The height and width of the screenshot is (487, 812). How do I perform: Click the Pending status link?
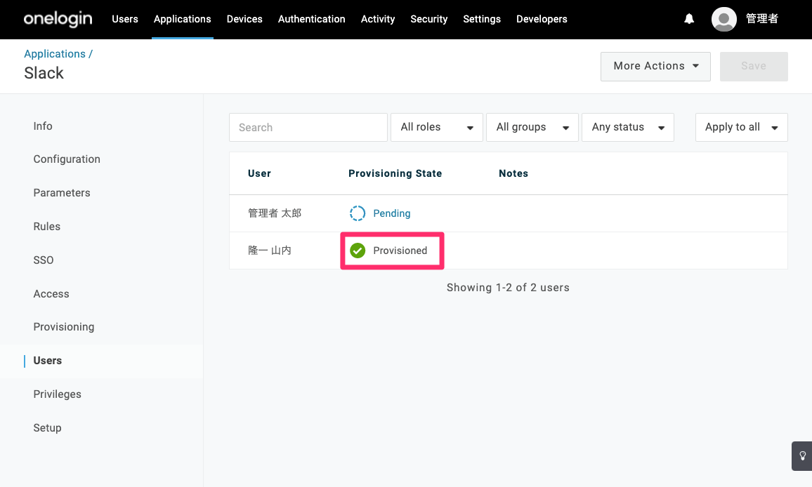tap(391, 213)
